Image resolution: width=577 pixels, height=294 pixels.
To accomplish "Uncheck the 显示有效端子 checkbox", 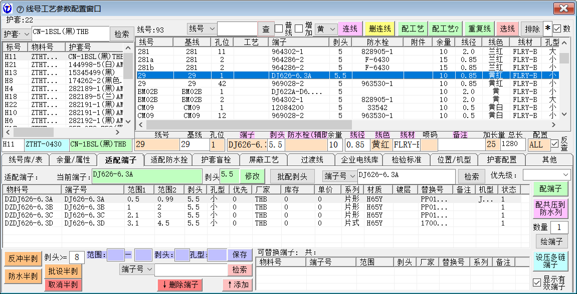I will (x=537, y=282).
